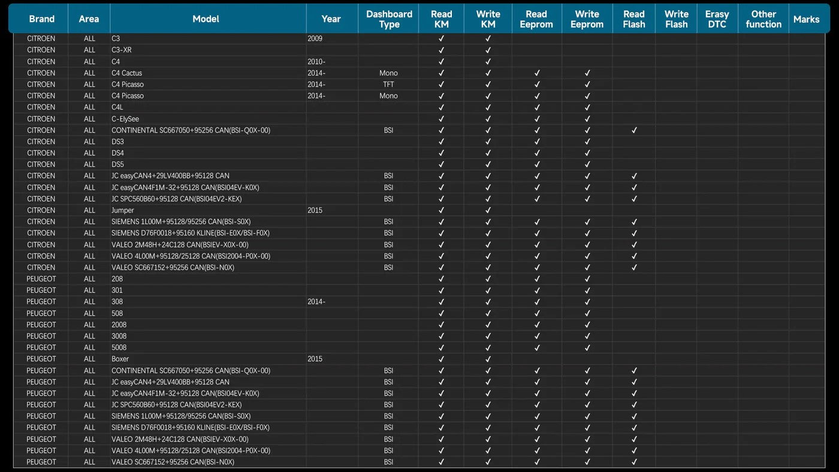Click the Write KM column header

coord(488,19)
